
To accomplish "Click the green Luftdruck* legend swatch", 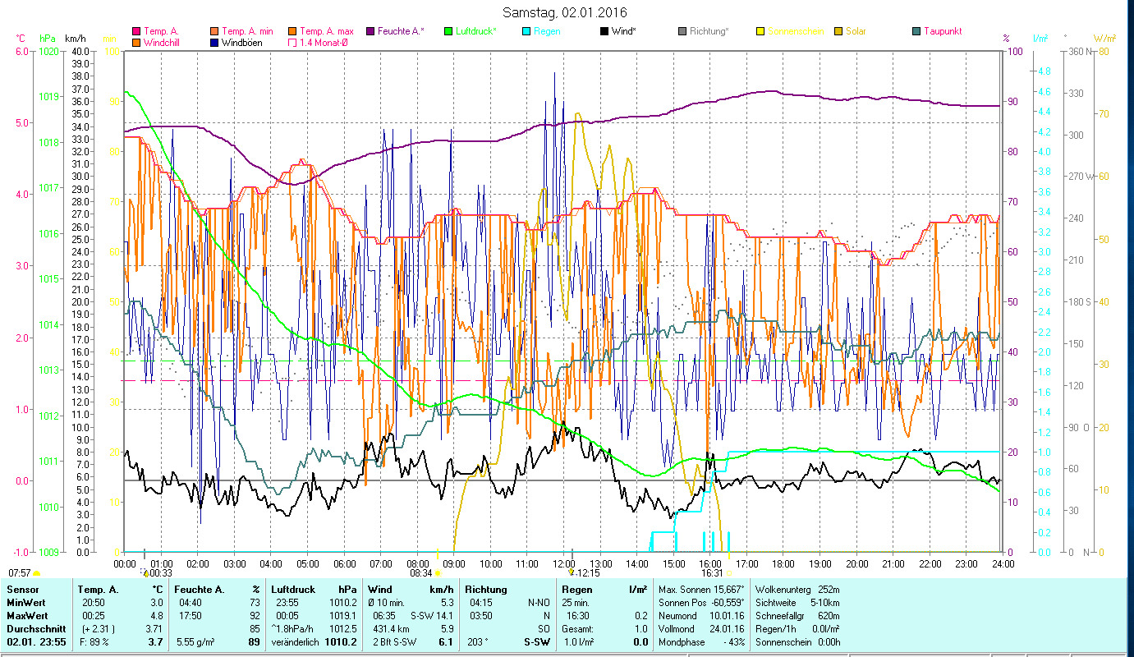I will click(448, 31).
